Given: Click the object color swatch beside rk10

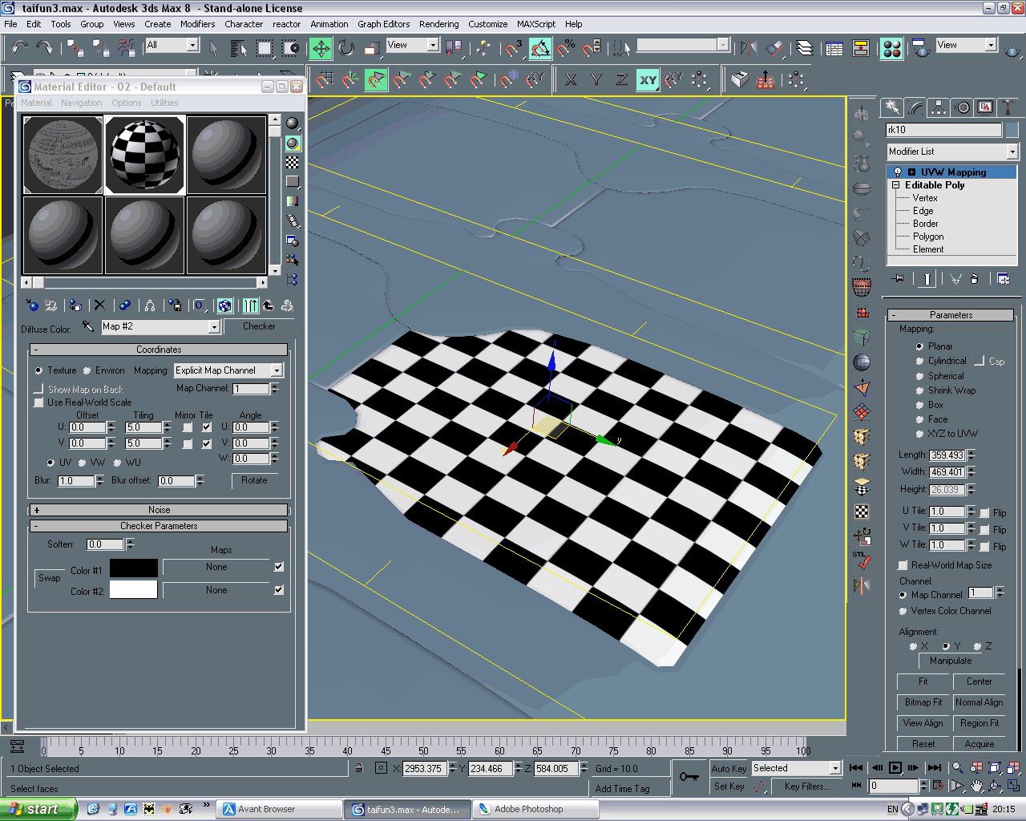Looking at the screenshot, I should pos(1012,130).
